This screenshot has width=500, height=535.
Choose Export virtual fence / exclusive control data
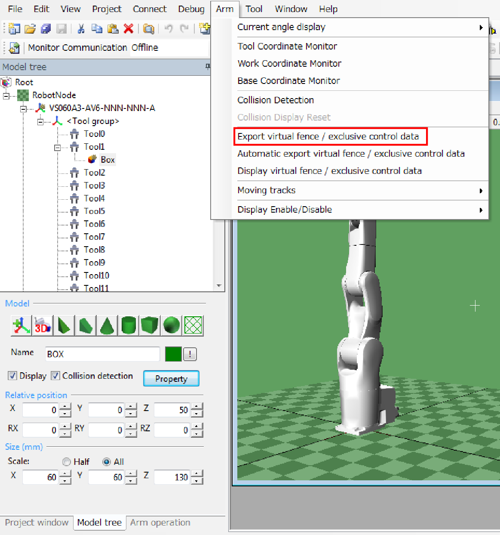tap(328, 136)
